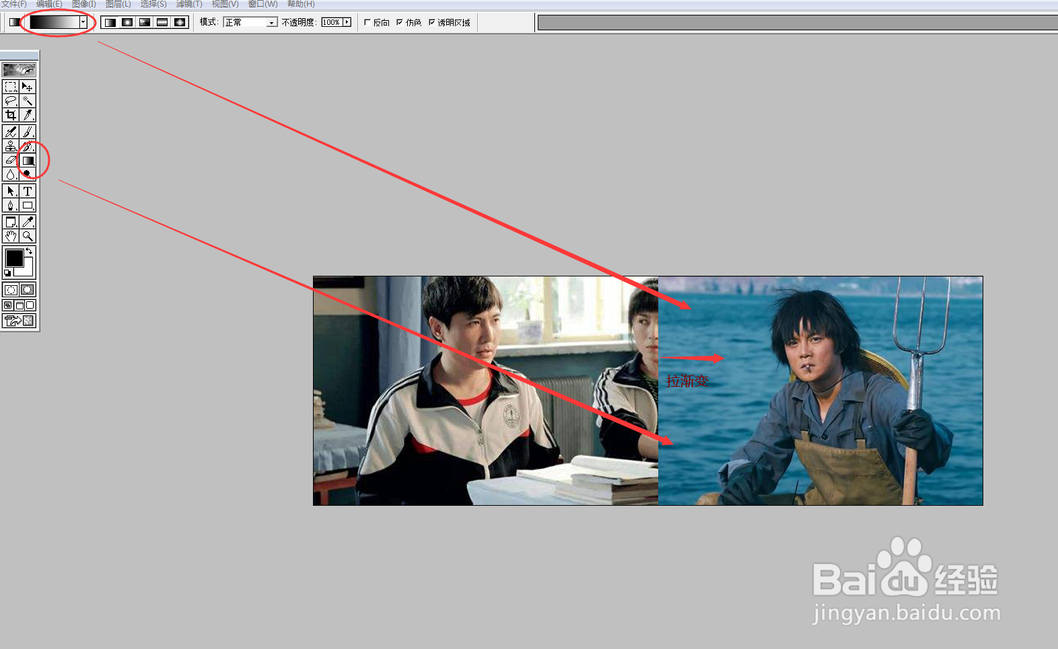Open the 文件(F) menu
The height and width of the screenshot is (649, 1058).
click(13, 4)
